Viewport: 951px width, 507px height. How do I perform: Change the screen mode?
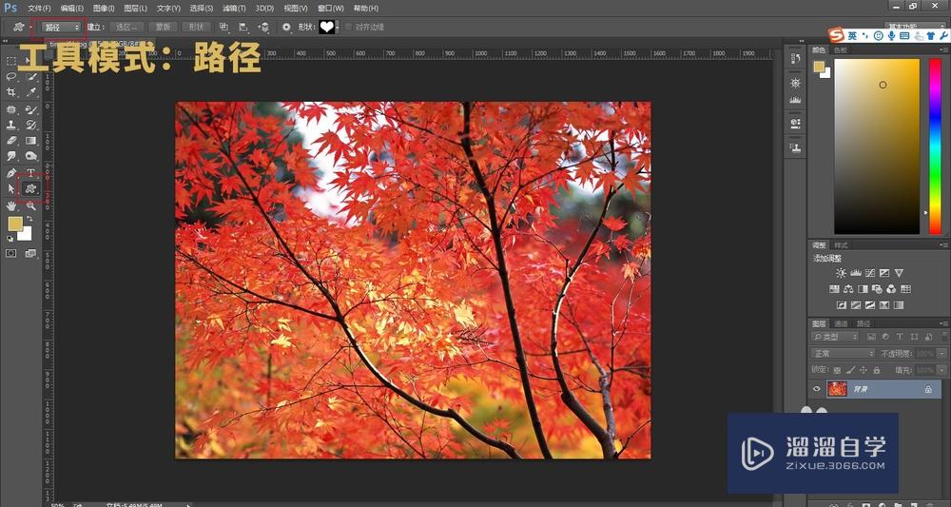pos(30,253)
